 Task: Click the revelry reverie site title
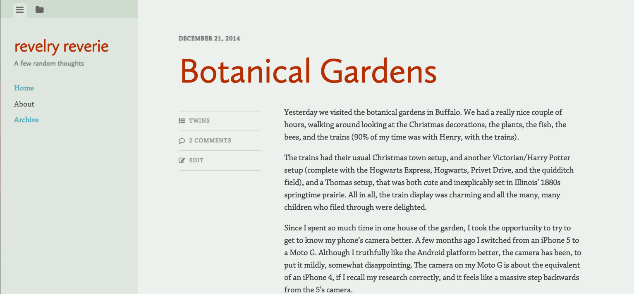click(62, 46)
